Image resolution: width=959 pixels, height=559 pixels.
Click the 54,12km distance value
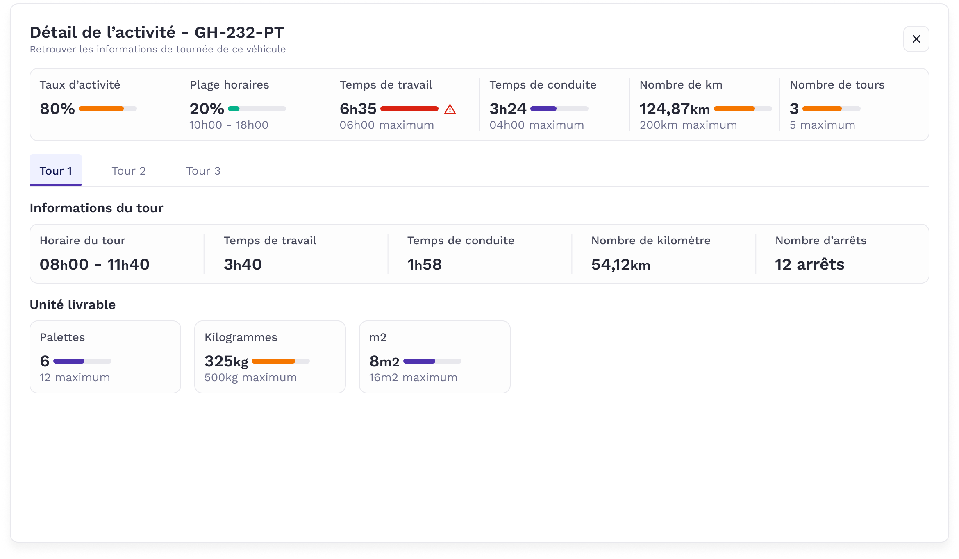coord(620,264)
